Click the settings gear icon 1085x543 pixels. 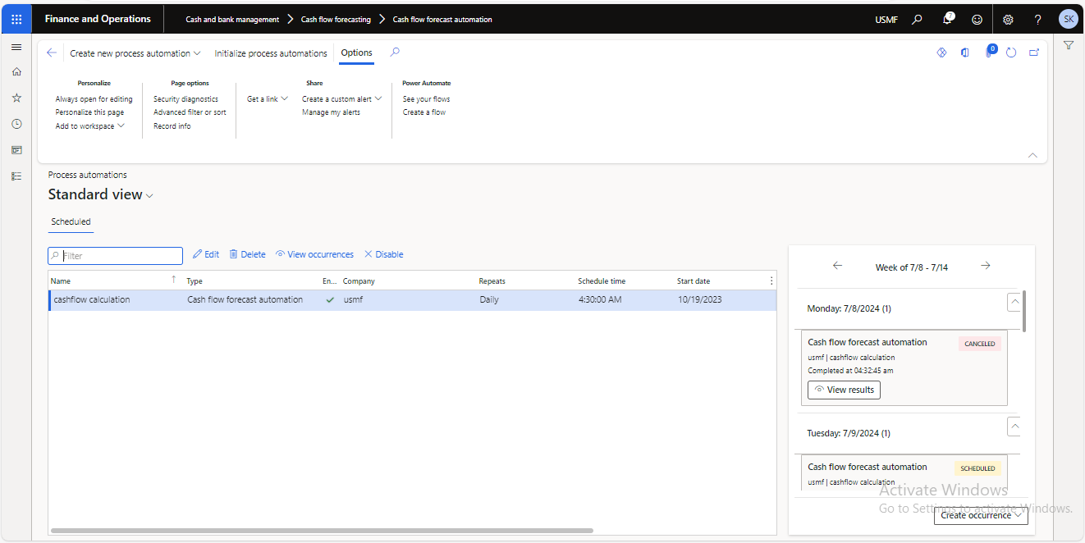(1008, 19)
